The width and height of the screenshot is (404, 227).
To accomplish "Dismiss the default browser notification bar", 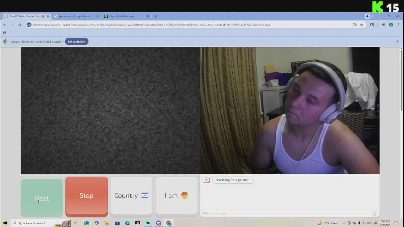I will [398, 41].
